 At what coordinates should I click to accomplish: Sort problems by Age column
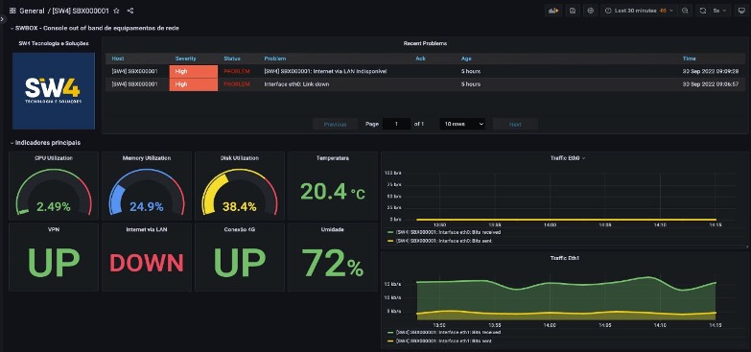(x=466, y=59)
